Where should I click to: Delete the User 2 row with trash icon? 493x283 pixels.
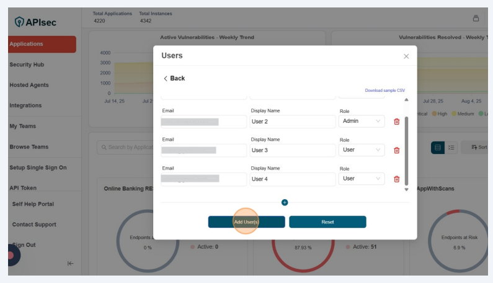tap(396, 122)
